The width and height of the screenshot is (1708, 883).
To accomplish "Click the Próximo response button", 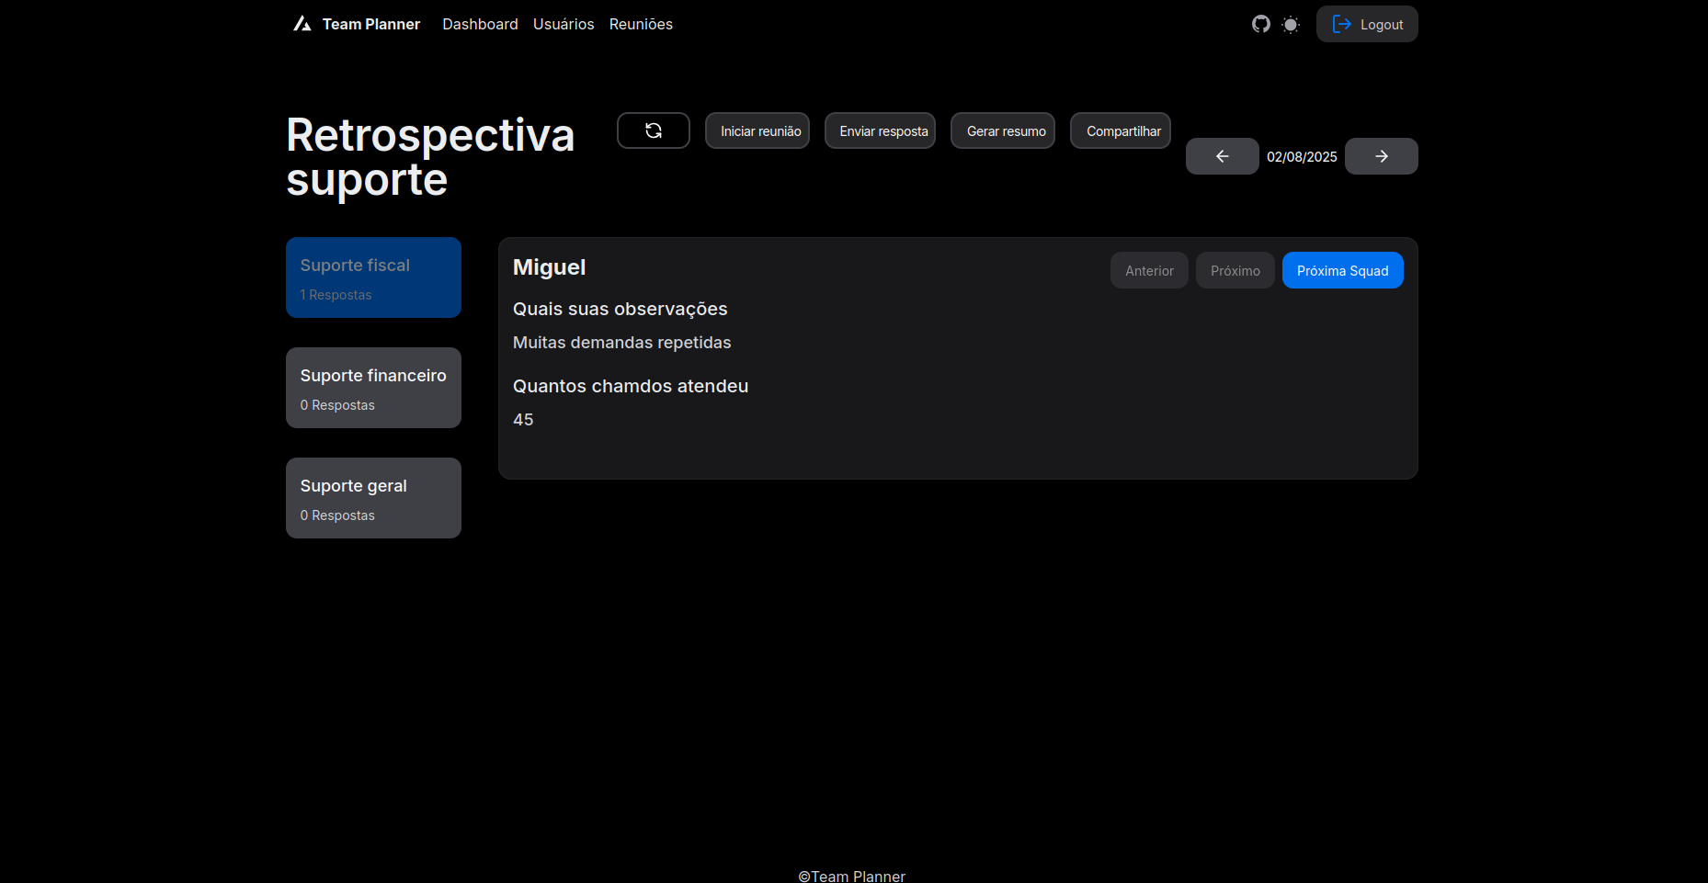I will [1235, 270].
